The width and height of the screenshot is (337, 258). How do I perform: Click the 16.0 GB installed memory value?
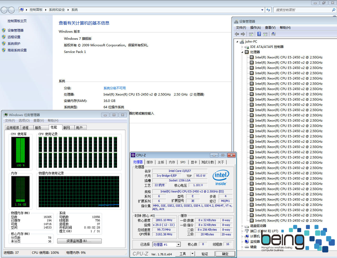[109, 101]
